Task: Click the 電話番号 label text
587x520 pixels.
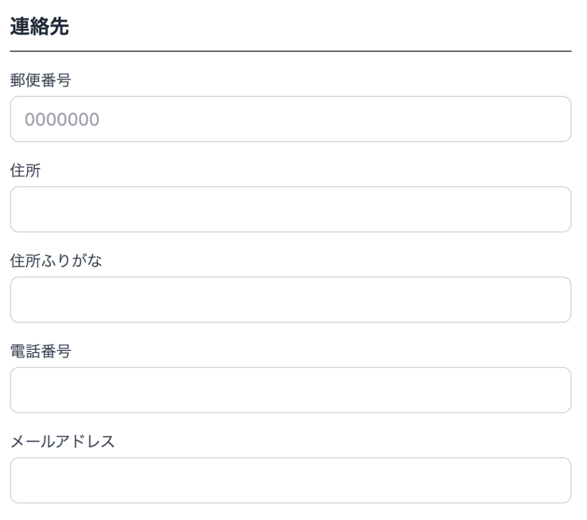Action: 40,351
